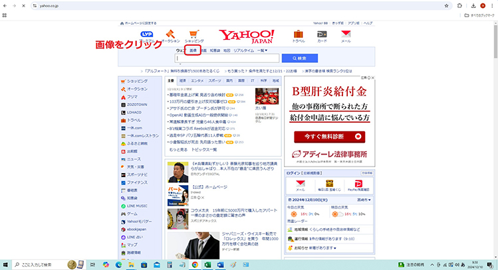Open the Chrome profile avatar
The height and width of the screenshot is (270, 498).
tap(483, 6)
